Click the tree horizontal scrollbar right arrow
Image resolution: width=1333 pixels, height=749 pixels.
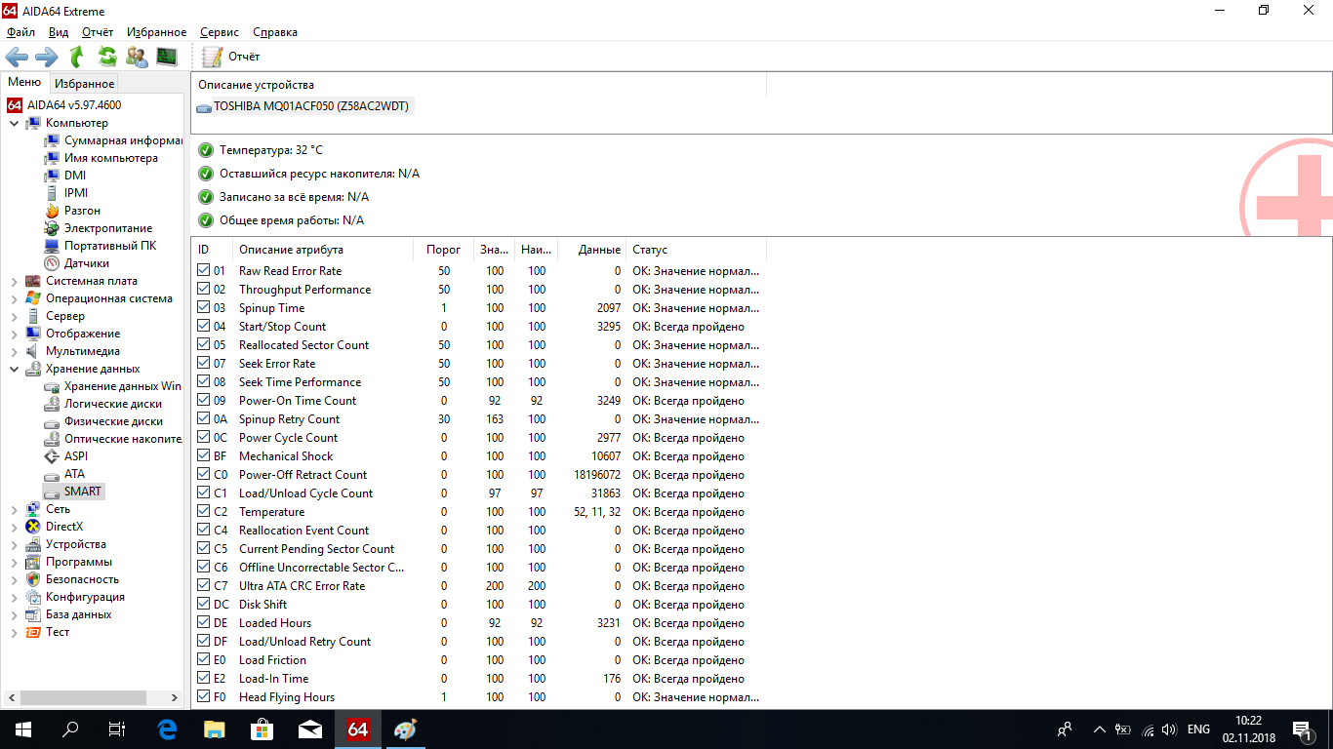(175, 698)
